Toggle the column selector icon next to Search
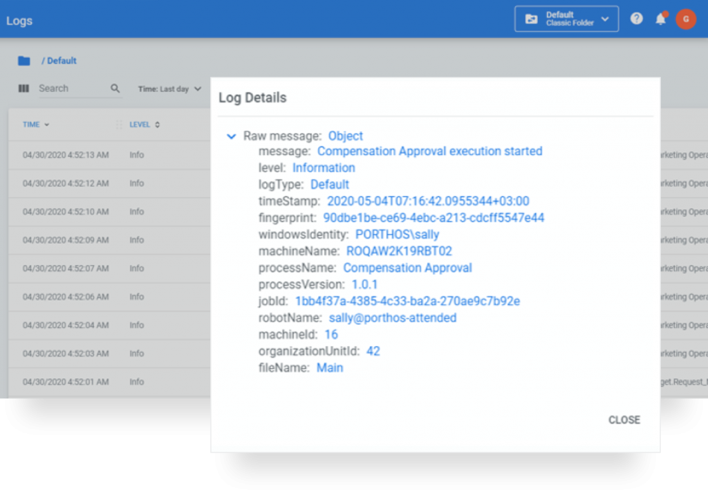The width and height of the screenshot is (708, 494). coord(24,89)
